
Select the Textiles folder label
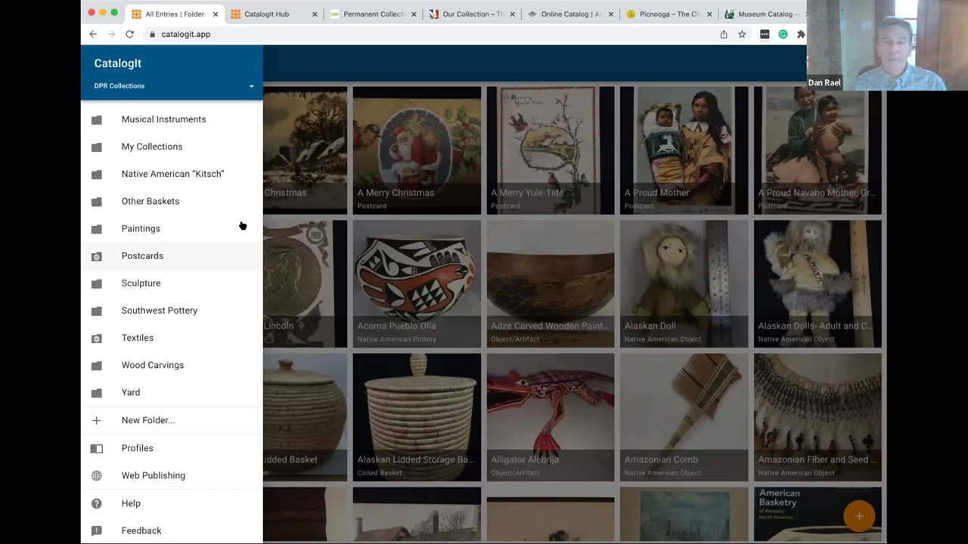tap(138, 338)
